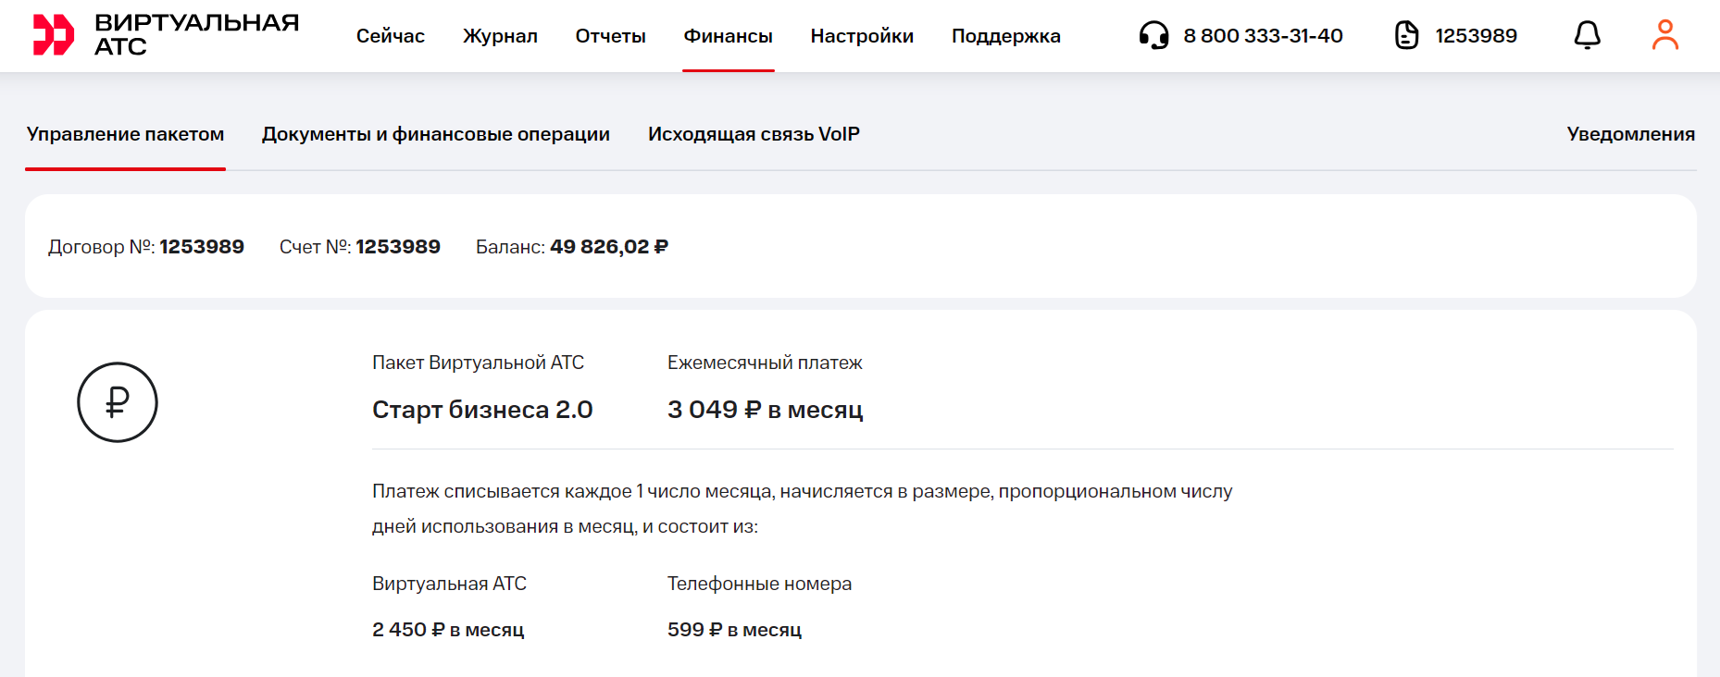
Task: Open Документы и финансовые операции tab
Action: tap(435, 134)
